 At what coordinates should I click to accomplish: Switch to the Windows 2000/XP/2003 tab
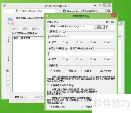[29, 11]
